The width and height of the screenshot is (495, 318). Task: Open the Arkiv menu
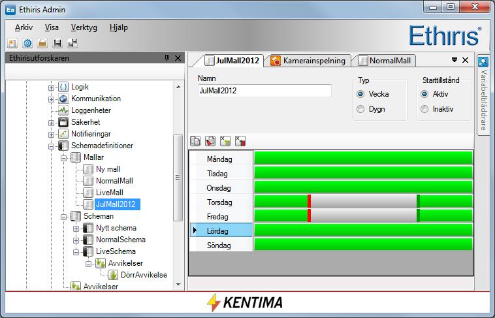24,27
